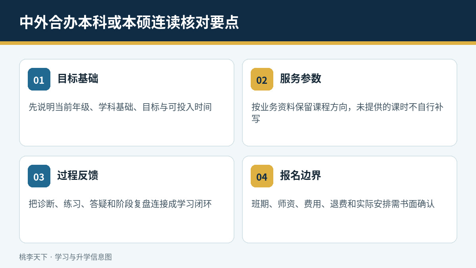
Task: Click the 04 number badge
Action: (262, 176)
